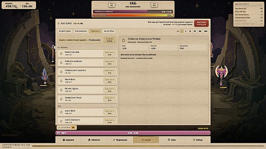This screenshot has width=266, height=149.
Task: Click ink drop icon of Struck Margin
Action: pyautogui.click(x=61, y=63)
